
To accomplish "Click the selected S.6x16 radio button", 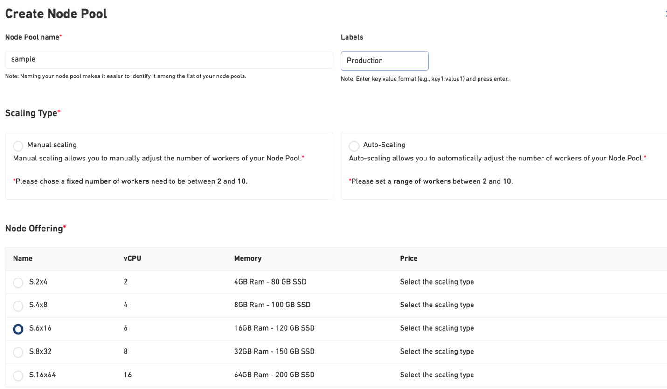I will pyautogui.click(x=18, y=329).
